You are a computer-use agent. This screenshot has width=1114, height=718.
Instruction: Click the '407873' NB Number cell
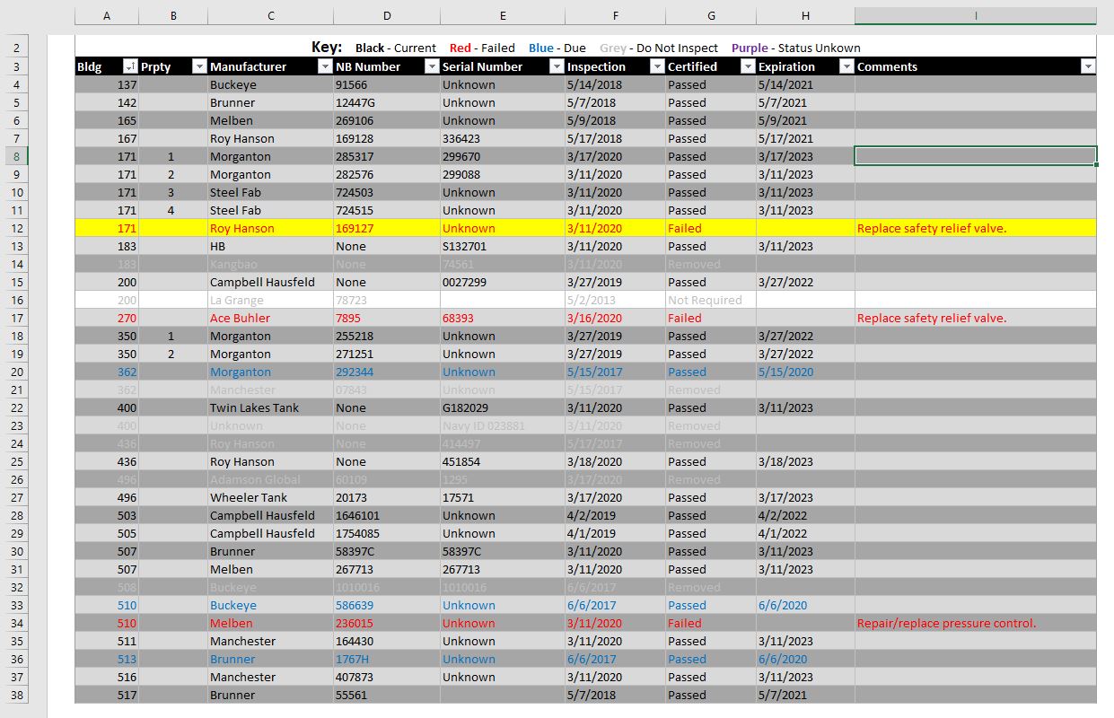387,677
